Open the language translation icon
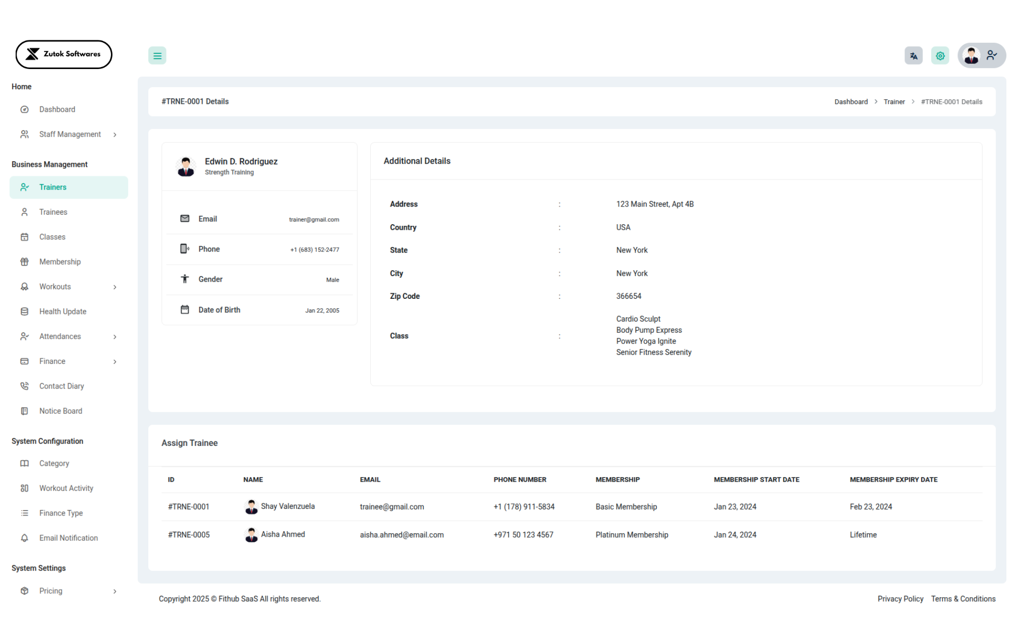The height and width of the screenshot is (640, 1017). (913, 56)
